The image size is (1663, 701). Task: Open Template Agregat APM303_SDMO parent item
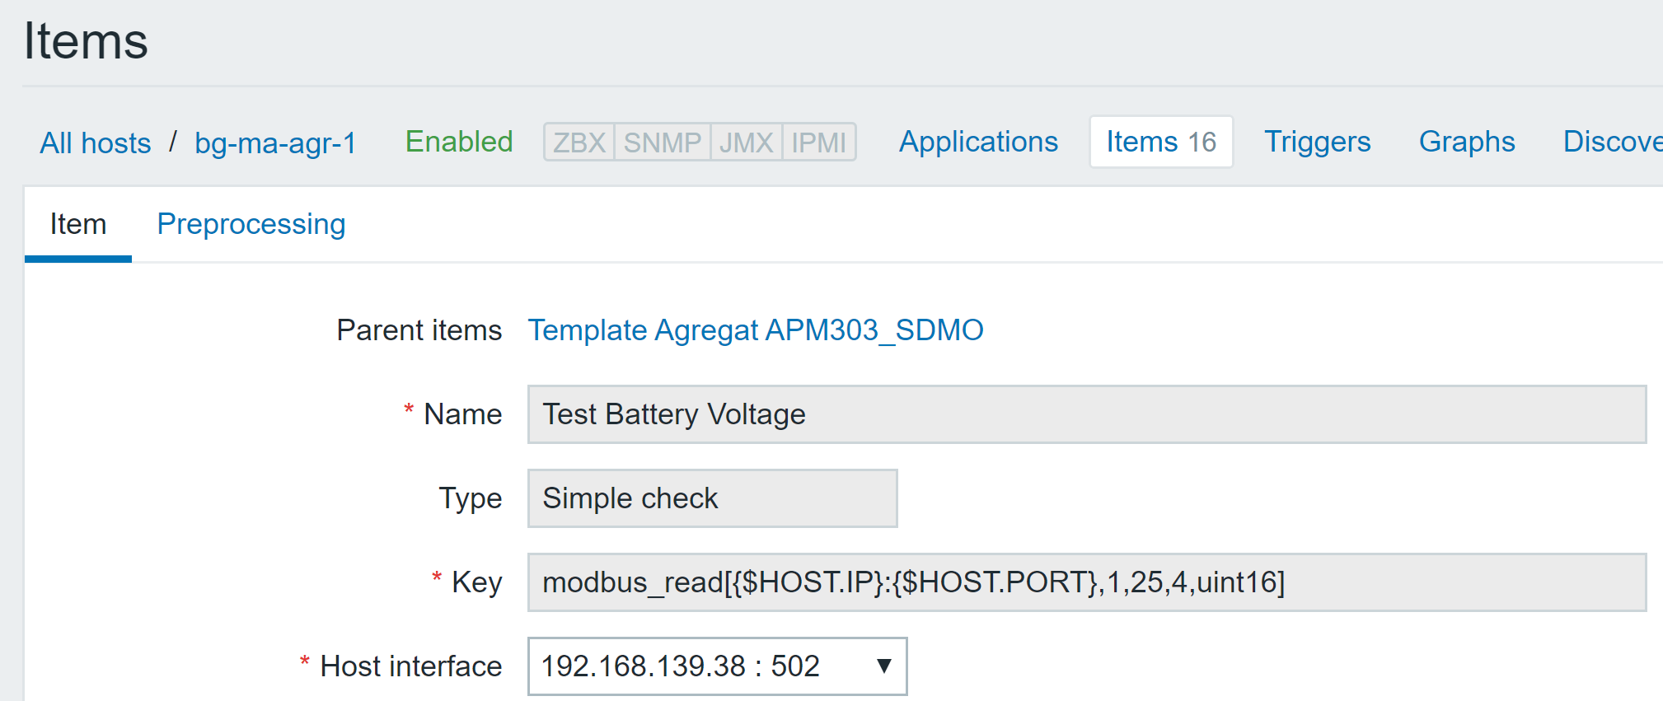755,330
